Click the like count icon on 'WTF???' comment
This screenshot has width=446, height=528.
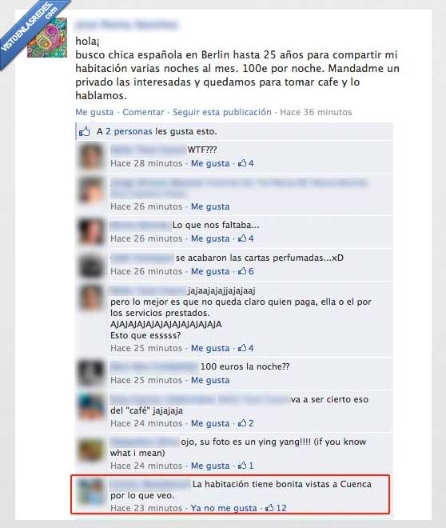click(246, 163)
